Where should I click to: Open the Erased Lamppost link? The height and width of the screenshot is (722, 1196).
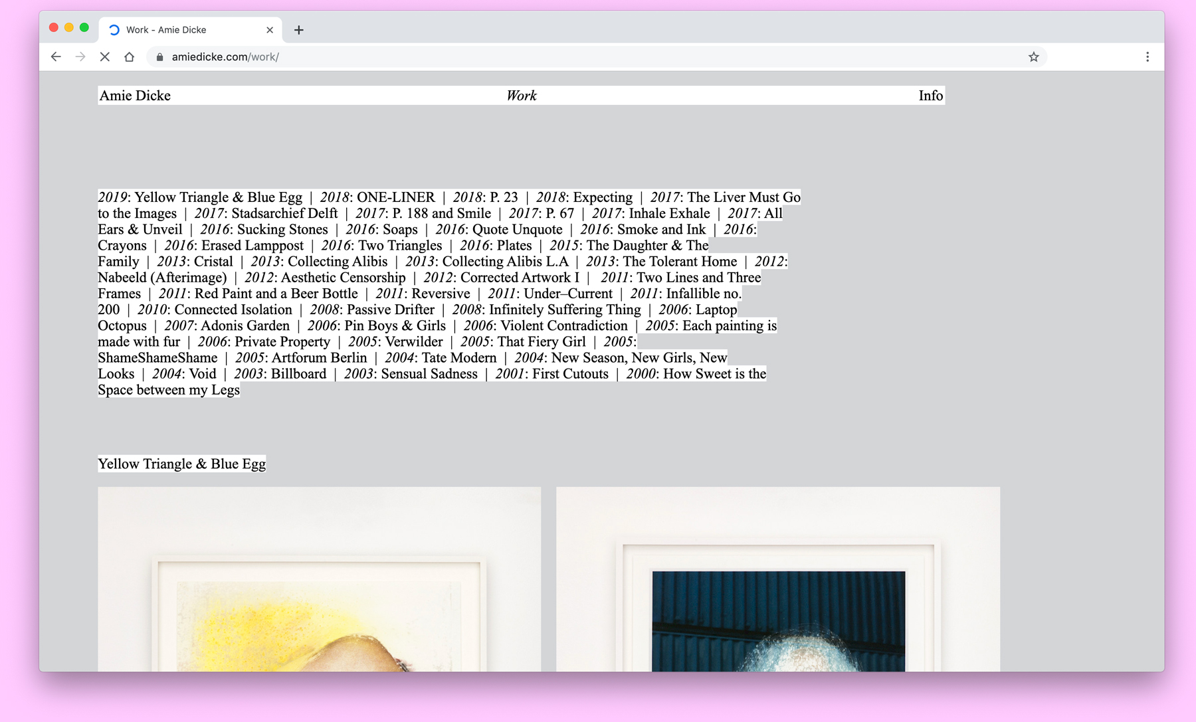252,245
